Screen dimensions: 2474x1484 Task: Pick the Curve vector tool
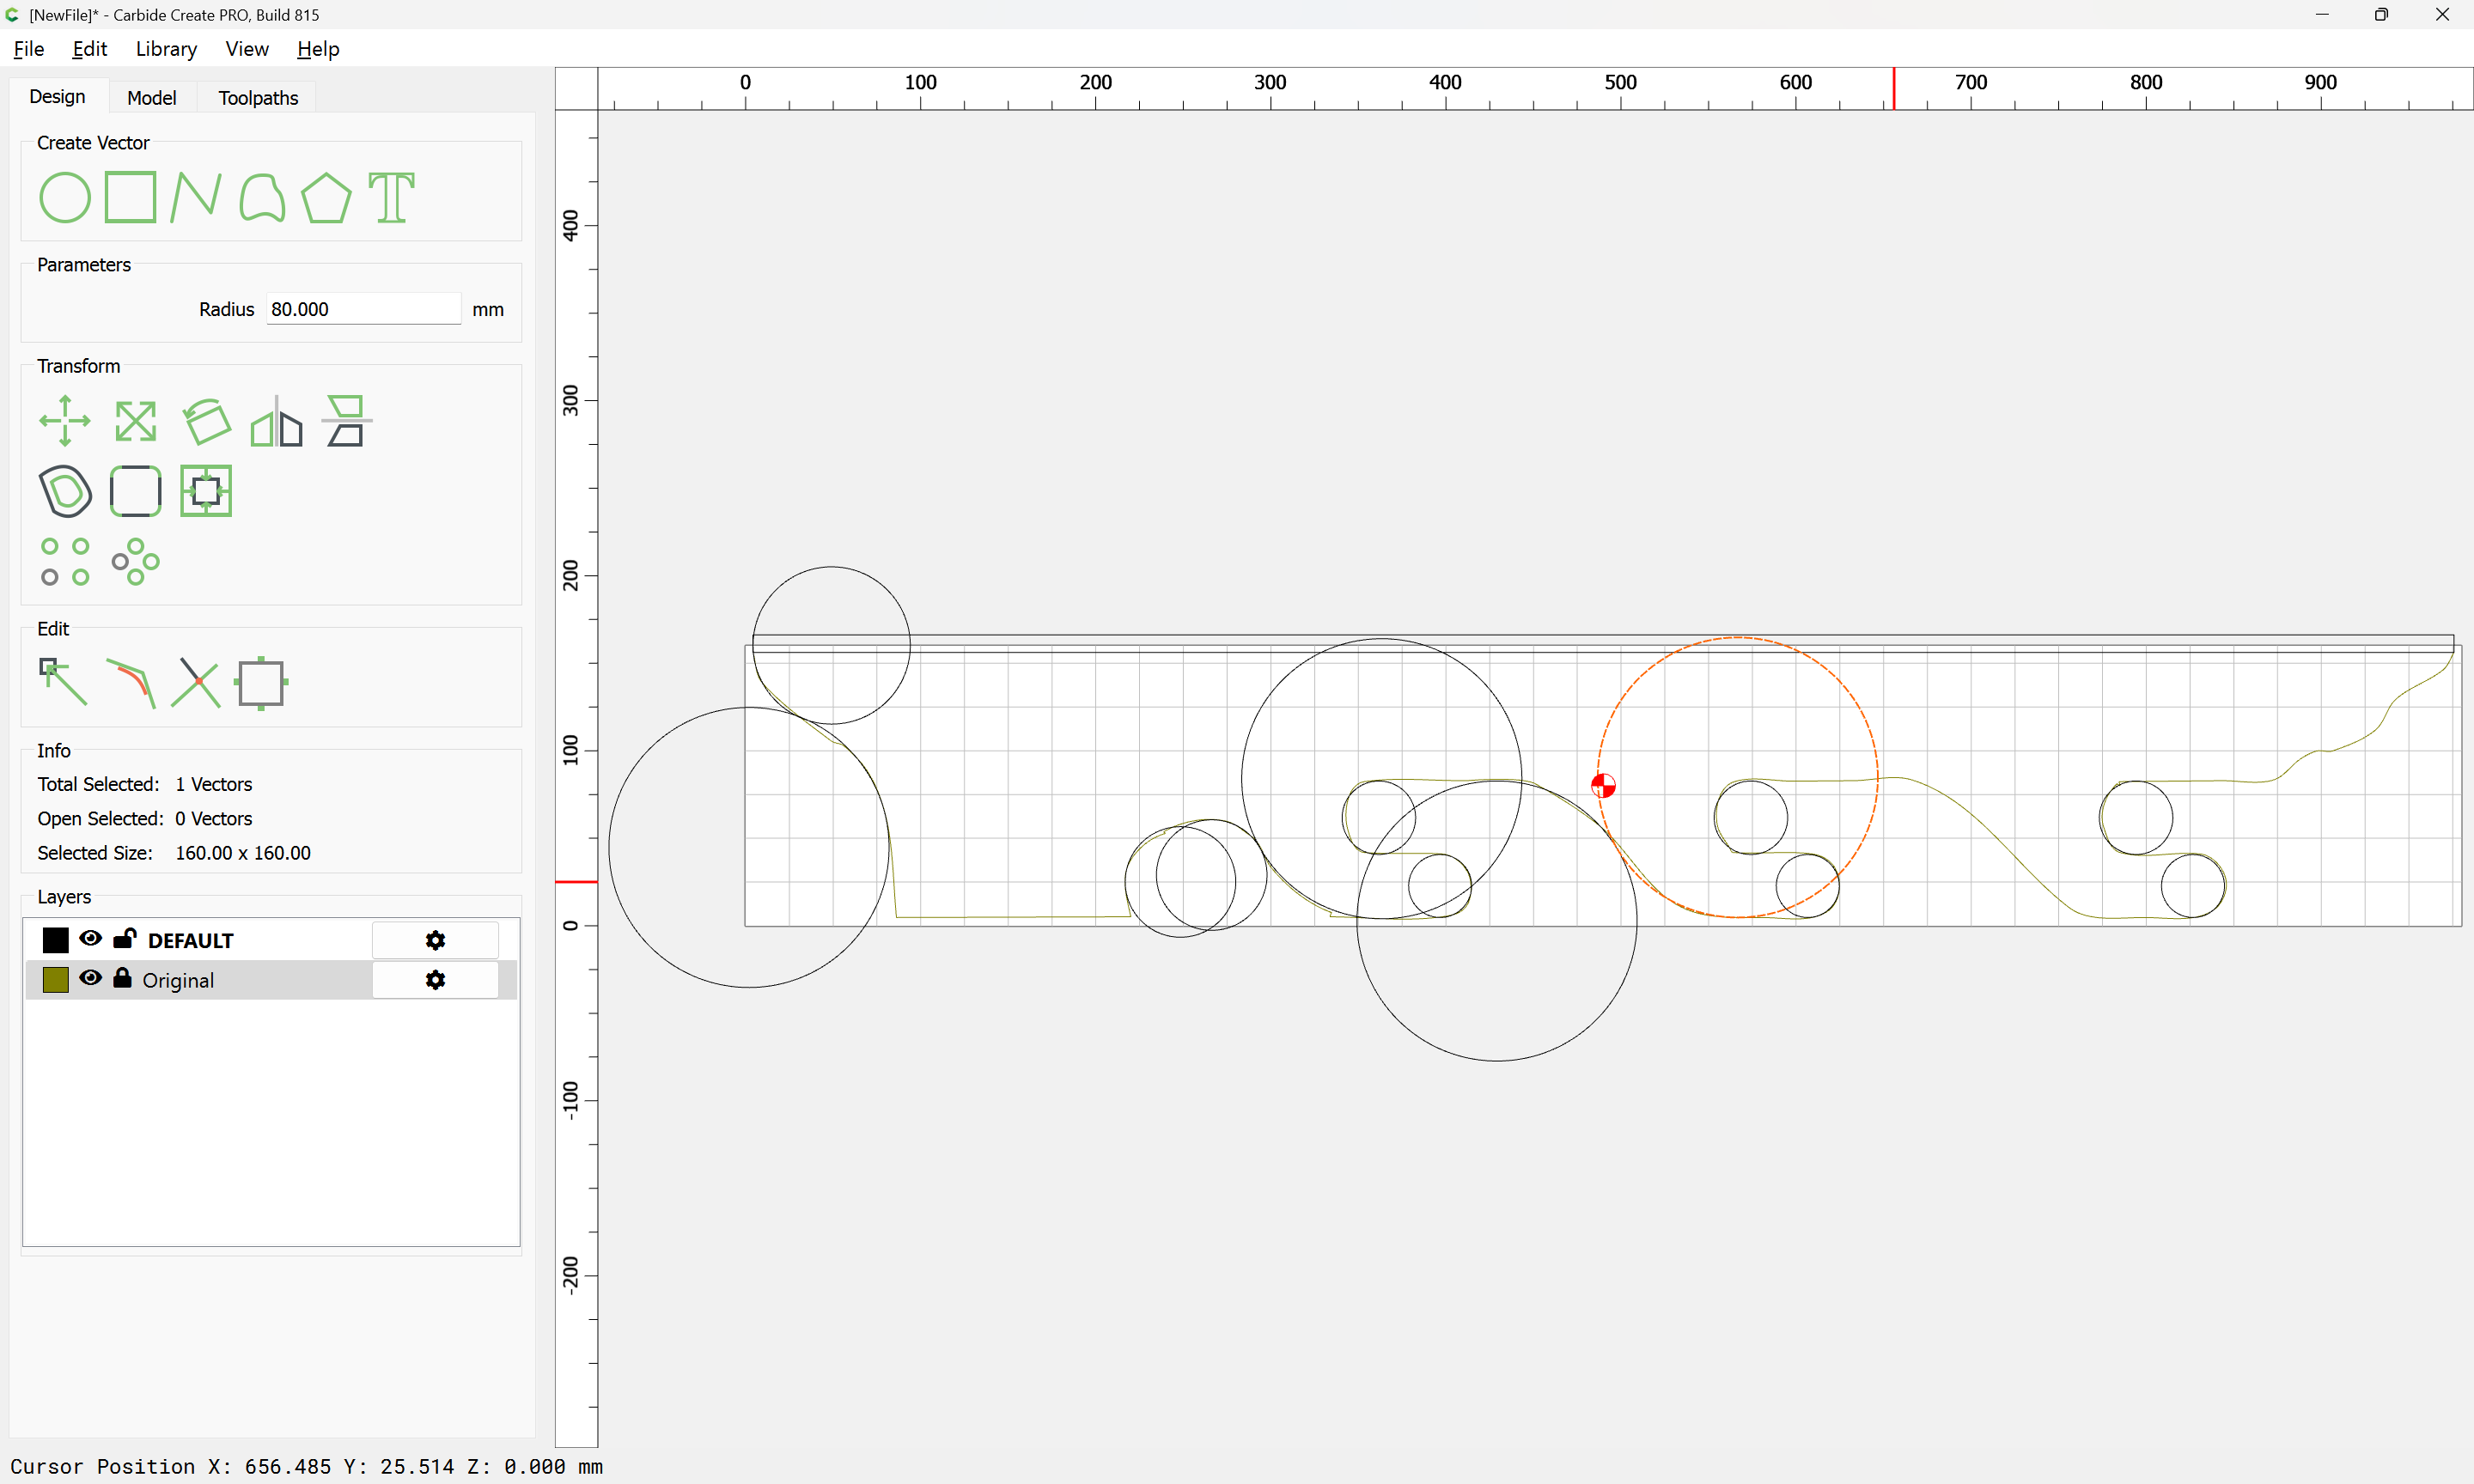point(262,197)
